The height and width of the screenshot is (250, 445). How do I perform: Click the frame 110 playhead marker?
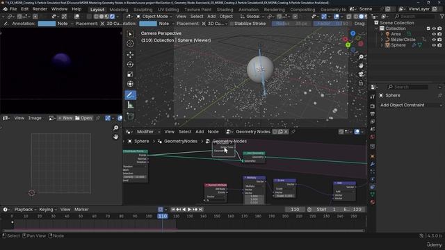(x=163, y=216)
